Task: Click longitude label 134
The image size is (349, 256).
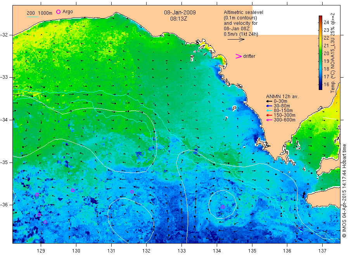Action: [x=217, y=251]
